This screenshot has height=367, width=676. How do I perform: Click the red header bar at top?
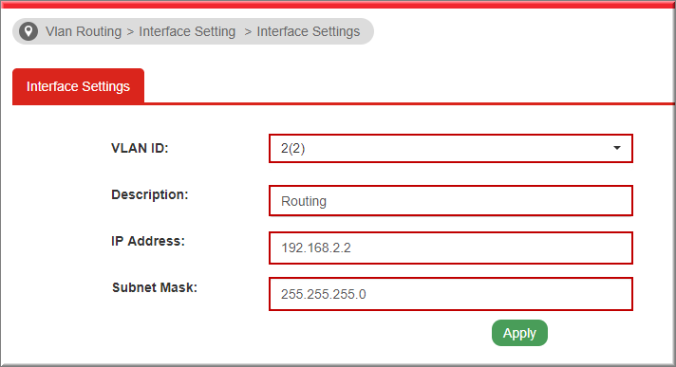coord(338,4)
